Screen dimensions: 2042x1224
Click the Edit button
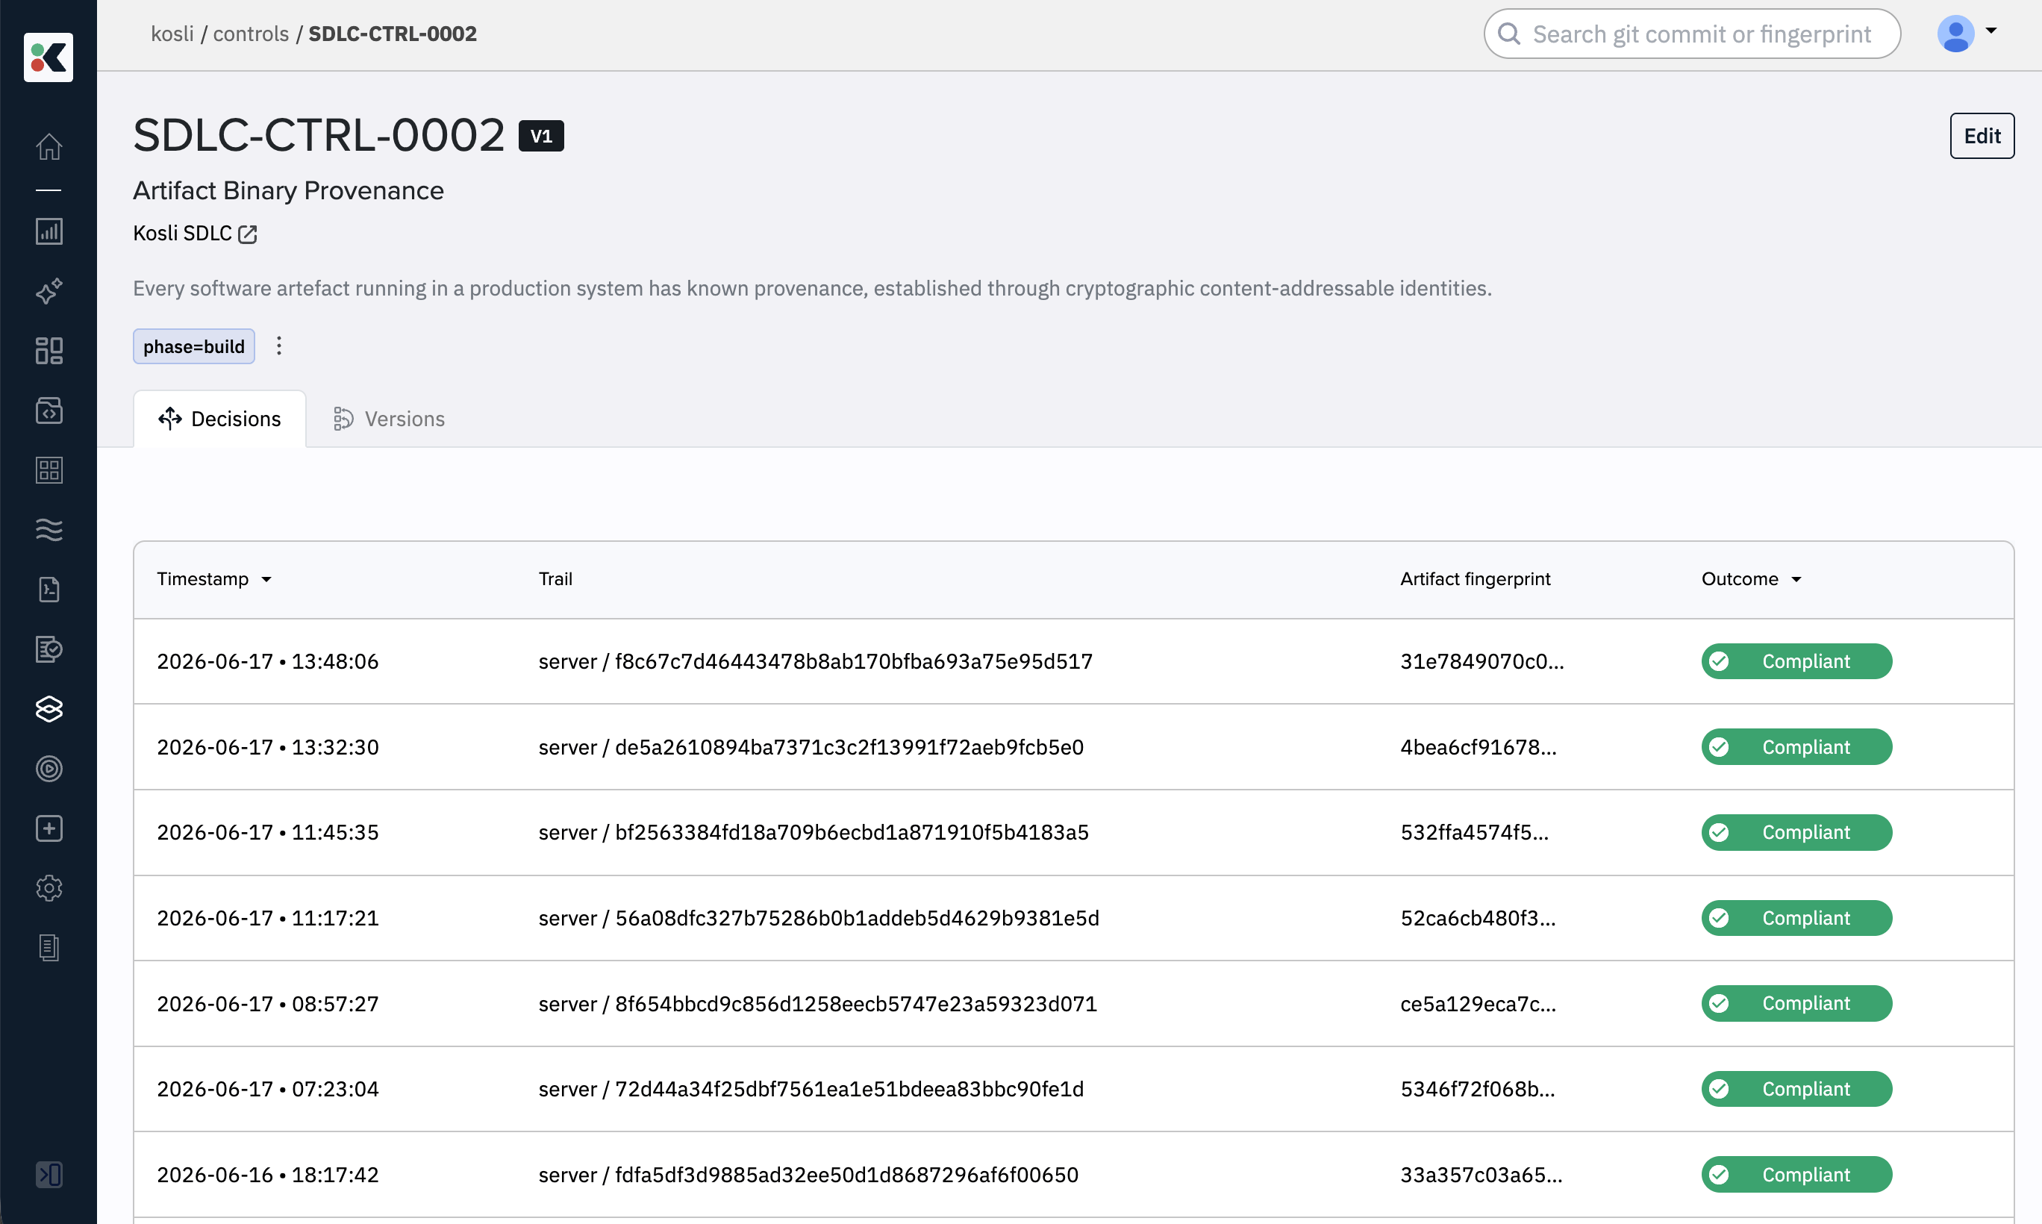[1982, 136]
